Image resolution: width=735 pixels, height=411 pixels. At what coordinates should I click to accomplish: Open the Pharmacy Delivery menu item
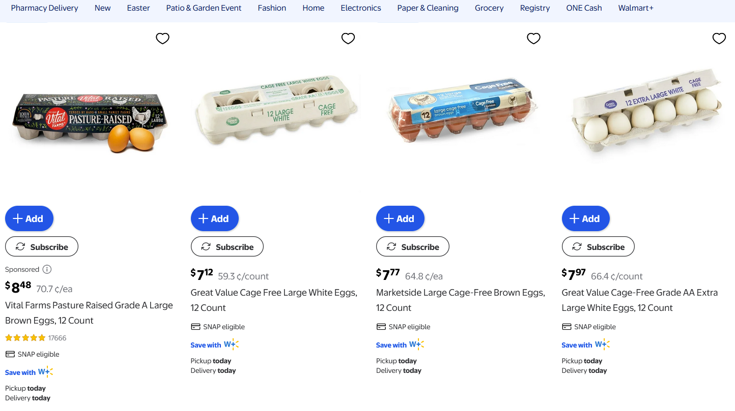(x=45, y=8)
